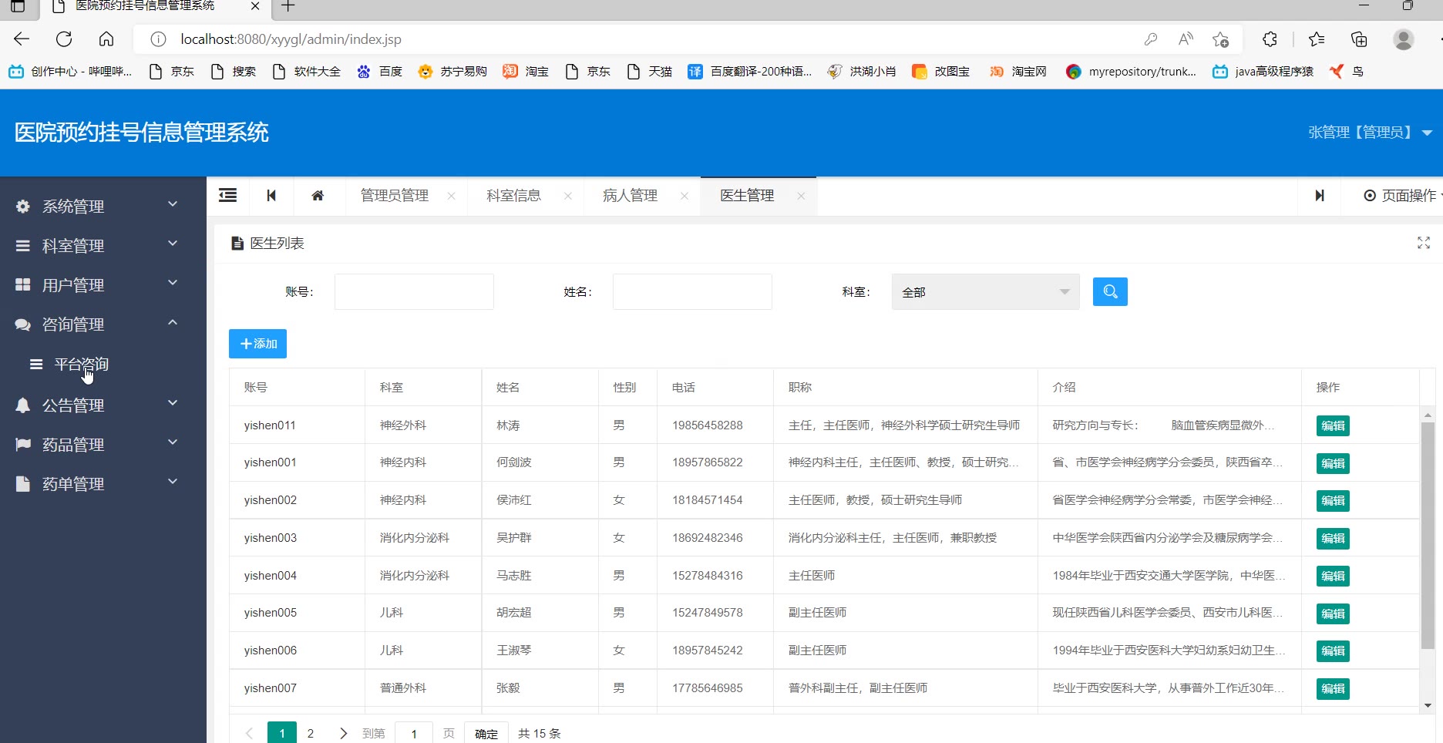
Task: Open the 淘宝网 bookmark
Action: [x=1018, y=72]
